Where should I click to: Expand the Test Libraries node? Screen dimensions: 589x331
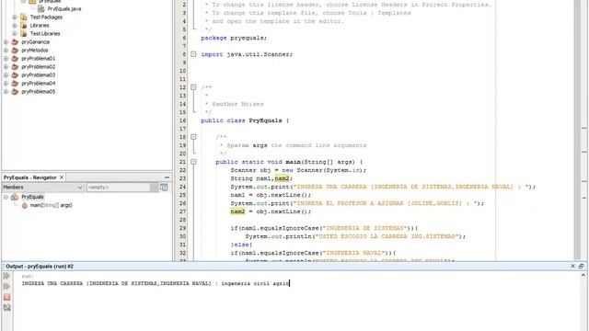[15, 33]
